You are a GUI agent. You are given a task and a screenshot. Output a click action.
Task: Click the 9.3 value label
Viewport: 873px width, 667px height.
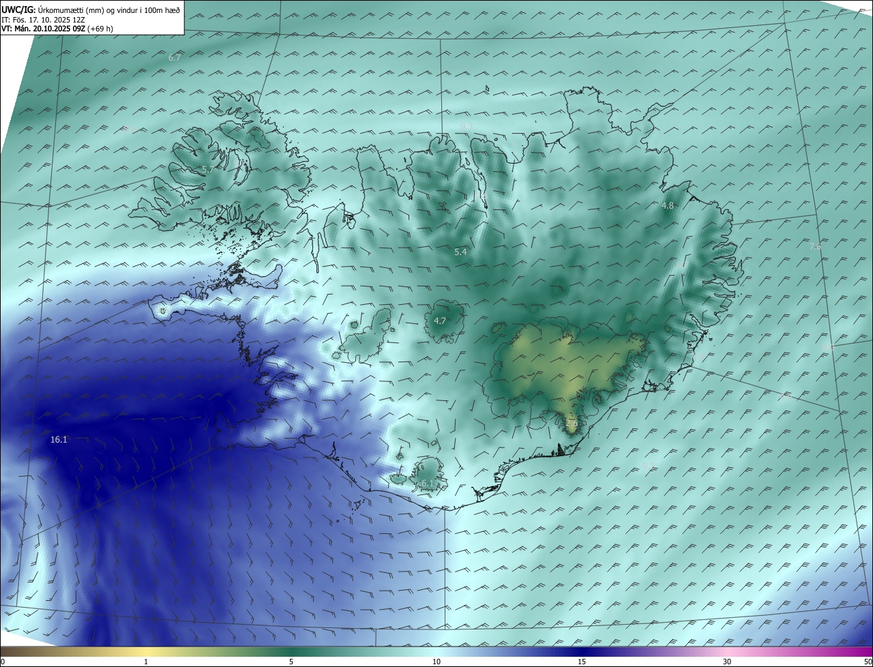coord(467,126)
